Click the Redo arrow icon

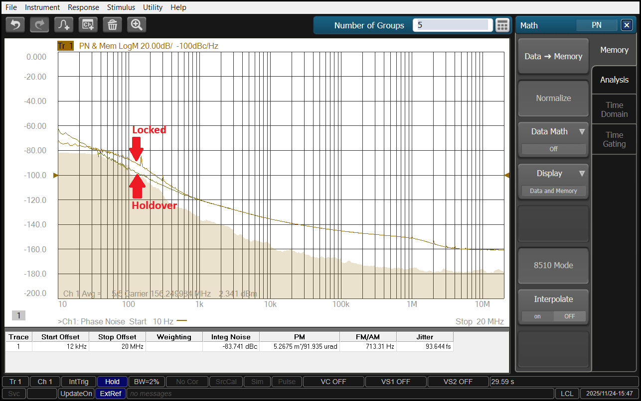39,24
